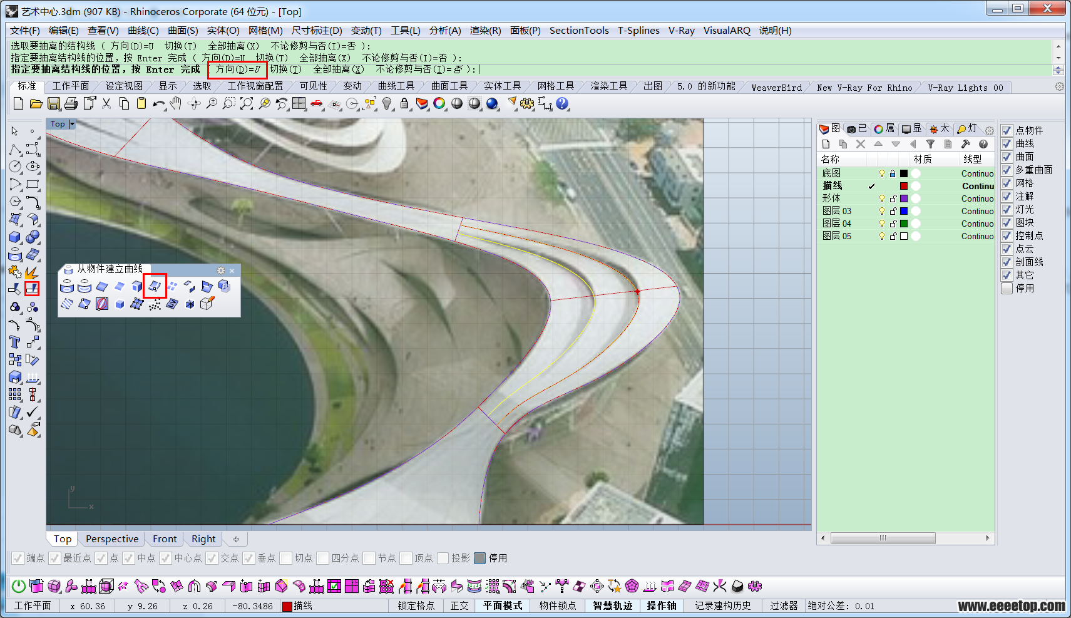Click the circle tool in left sidebar
Image resolution: width=1071 pixels, height=618 pixels.
pos(15,167)
